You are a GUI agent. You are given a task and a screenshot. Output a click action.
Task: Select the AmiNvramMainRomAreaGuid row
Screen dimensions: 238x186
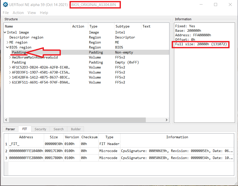[86, 57]
